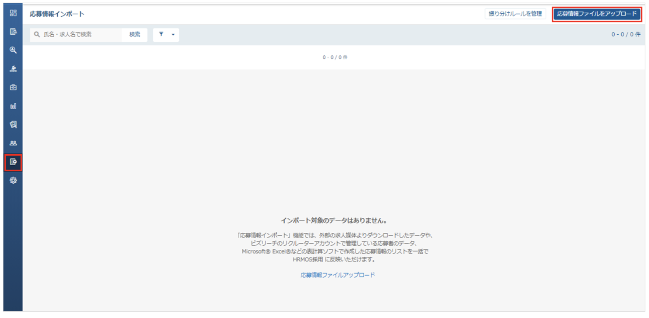
Task: Open the stacked papers sidebar icon
Action: 13,124
